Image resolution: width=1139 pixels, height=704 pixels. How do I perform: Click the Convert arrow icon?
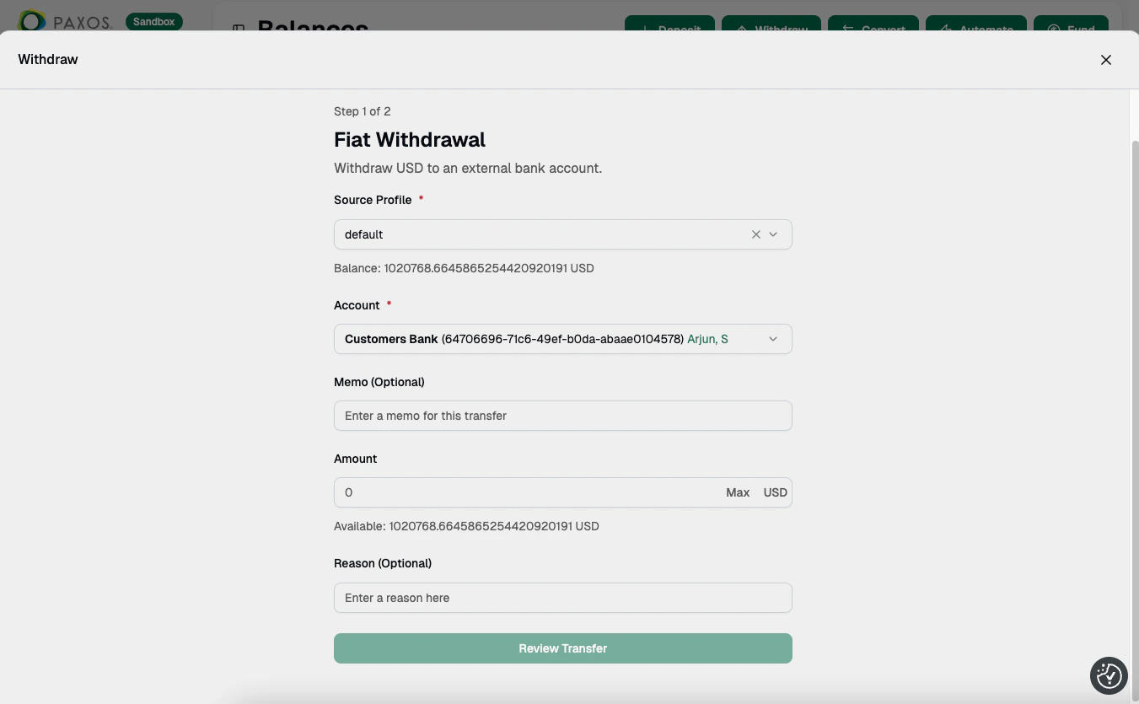[846, 30]
